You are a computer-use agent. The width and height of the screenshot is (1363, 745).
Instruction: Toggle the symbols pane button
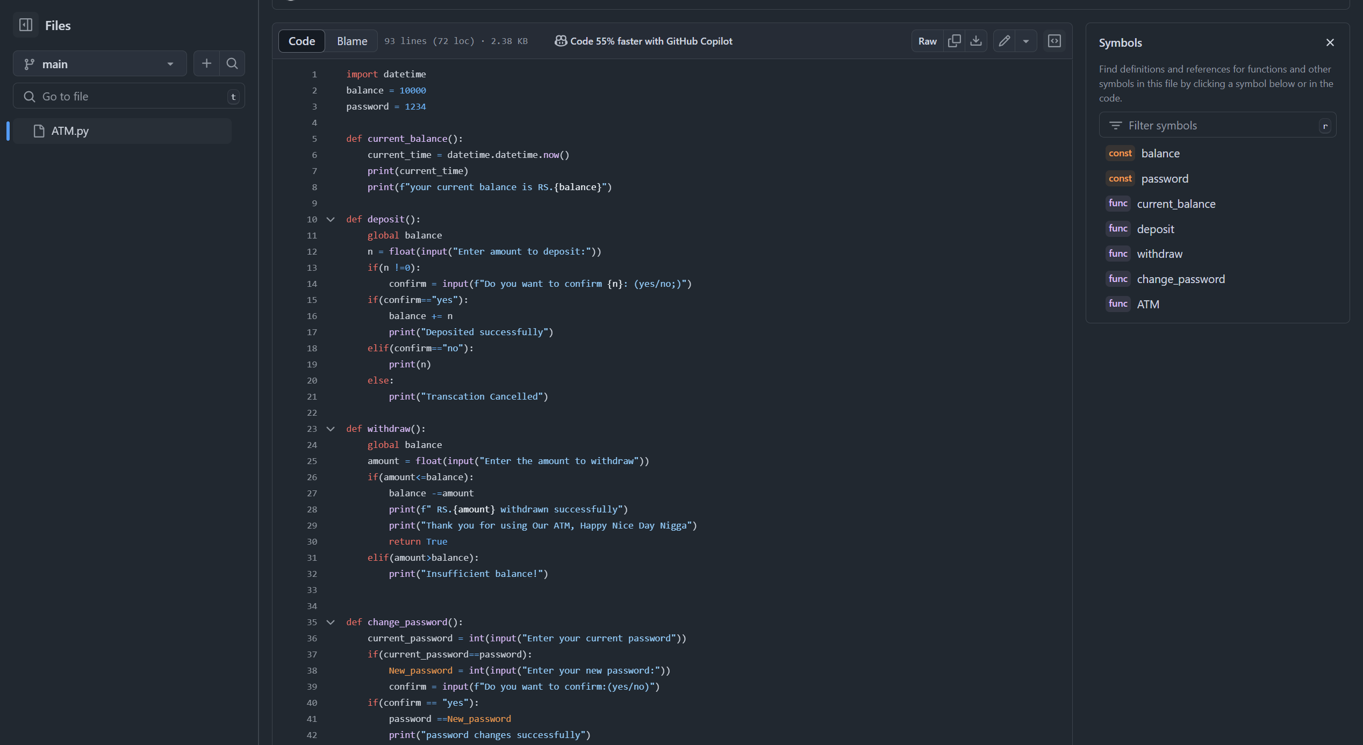tap(1054, 41)
